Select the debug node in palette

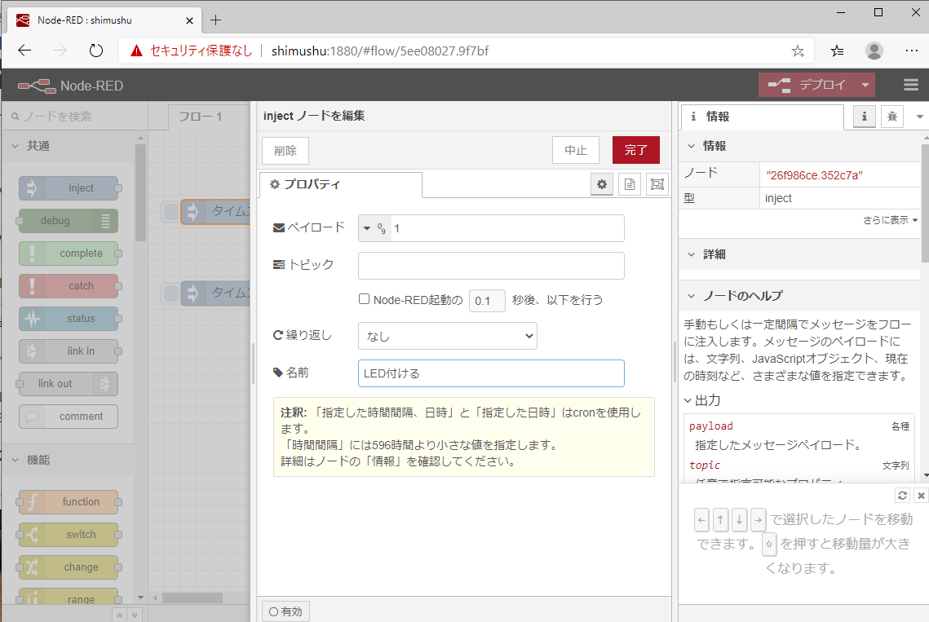click(69, 220)
